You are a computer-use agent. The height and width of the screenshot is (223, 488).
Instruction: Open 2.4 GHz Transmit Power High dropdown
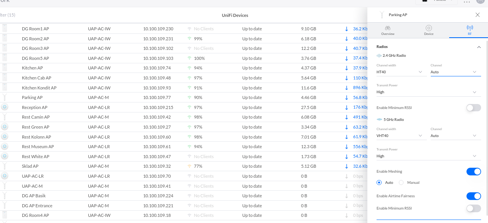428,92
